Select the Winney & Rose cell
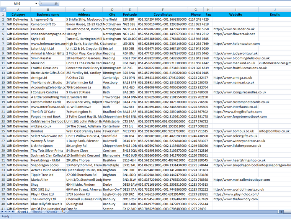 pos(48,141)
